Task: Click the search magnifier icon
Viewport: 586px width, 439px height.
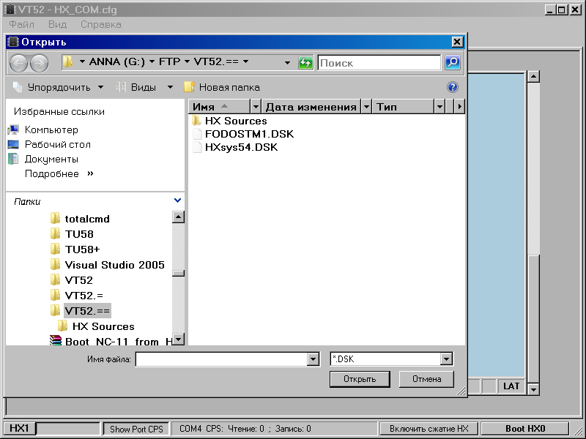Action: [x=453, y=63]
